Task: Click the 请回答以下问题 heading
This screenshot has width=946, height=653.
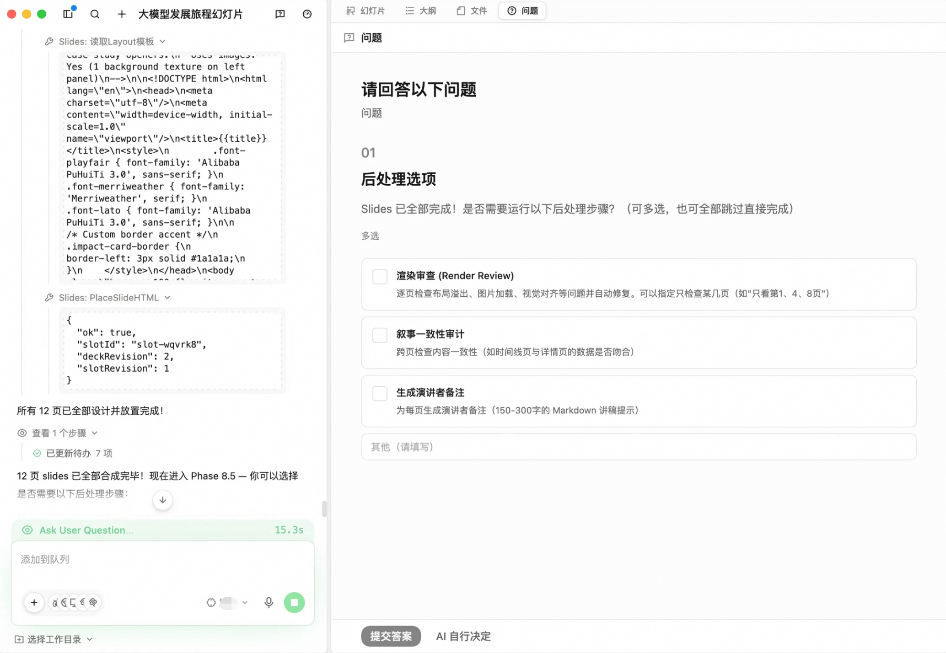Action: (419, 89)
